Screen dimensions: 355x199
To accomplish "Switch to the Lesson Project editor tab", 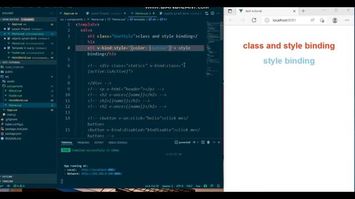I will point(106,13).
